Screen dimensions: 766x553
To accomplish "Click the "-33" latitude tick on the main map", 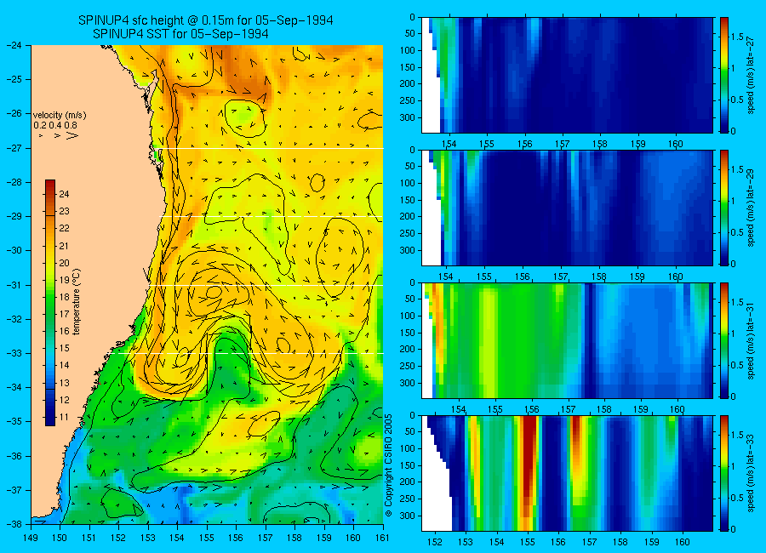I will [x=14, y=353].
